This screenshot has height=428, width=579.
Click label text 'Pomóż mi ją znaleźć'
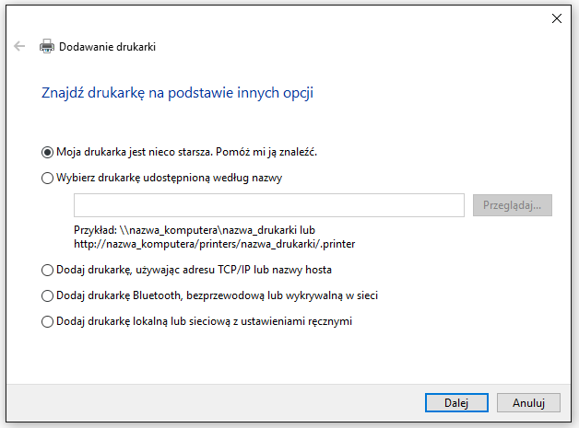click(x=266, y=152)
